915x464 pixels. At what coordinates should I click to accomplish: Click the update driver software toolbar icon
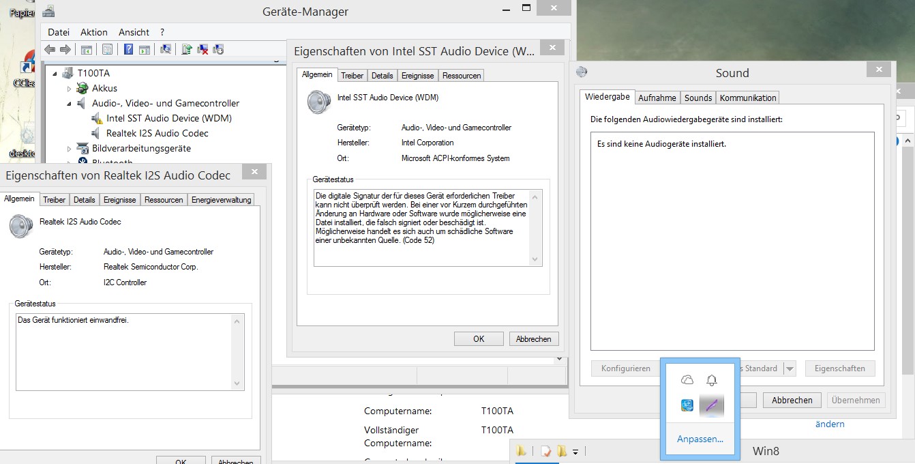pyautogui.click(x=187, y=49)
